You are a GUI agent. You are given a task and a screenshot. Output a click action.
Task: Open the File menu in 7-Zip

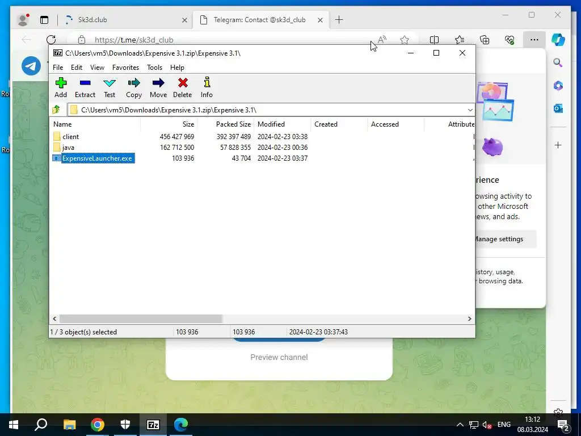pyautogui.click(x=58, y=68)
